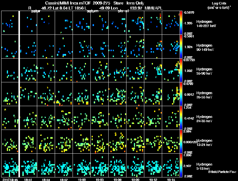
Task: Click the '18:54' time axis label
Action: tap(46, 180)
